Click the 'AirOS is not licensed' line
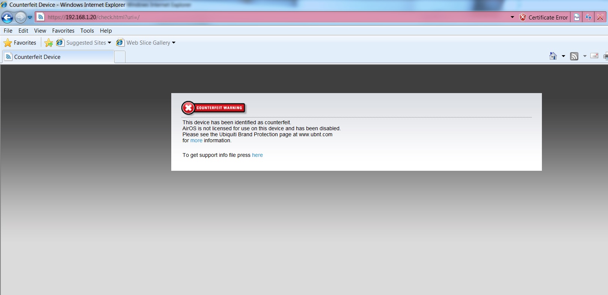The height and width of the screenshot is (295, 608). pyautogui.click(x=261, y=128)
